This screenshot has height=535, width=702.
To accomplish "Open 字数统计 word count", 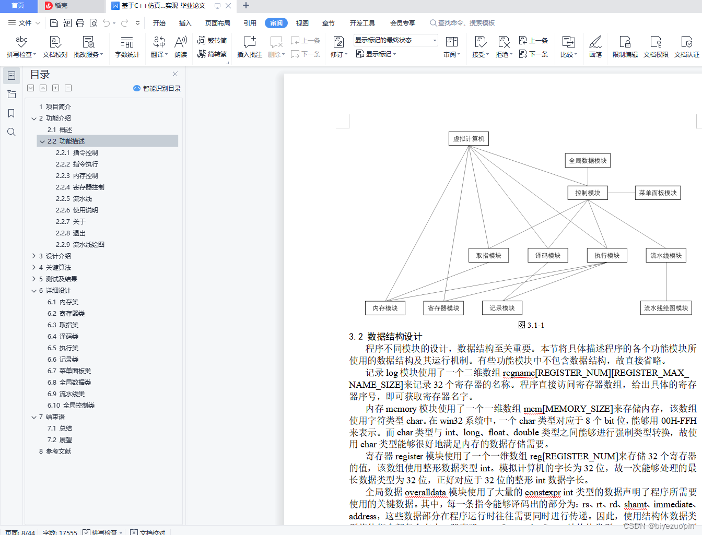I will (x=127, y=46).
